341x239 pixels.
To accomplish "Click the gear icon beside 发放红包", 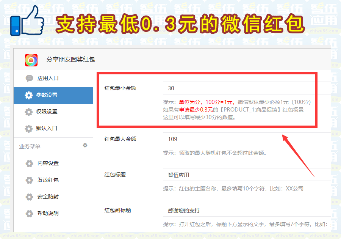I will click(x=29, y=180).
